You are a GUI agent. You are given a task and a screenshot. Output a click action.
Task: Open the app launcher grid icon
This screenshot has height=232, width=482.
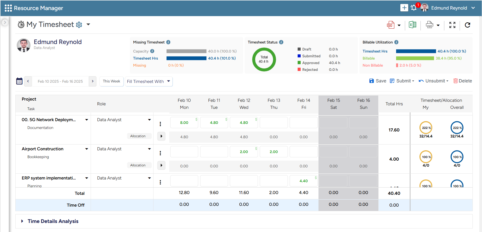tap(8, 8)
